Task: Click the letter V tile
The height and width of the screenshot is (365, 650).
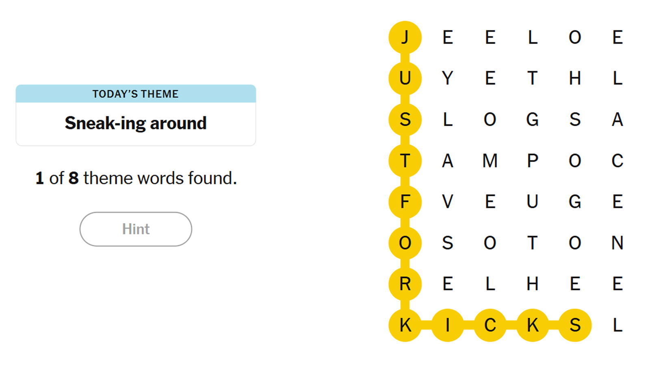Action: coord(447,202)
